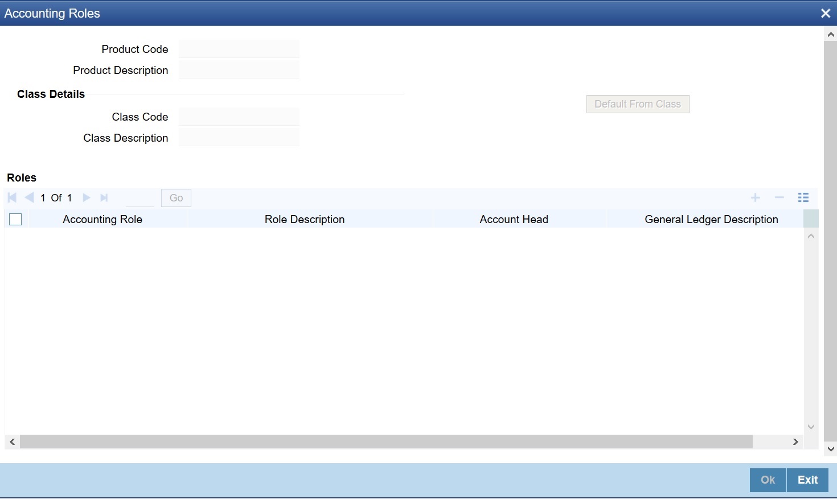Click the Accounting Role column header
837x499 pixels.
[102, 219]
